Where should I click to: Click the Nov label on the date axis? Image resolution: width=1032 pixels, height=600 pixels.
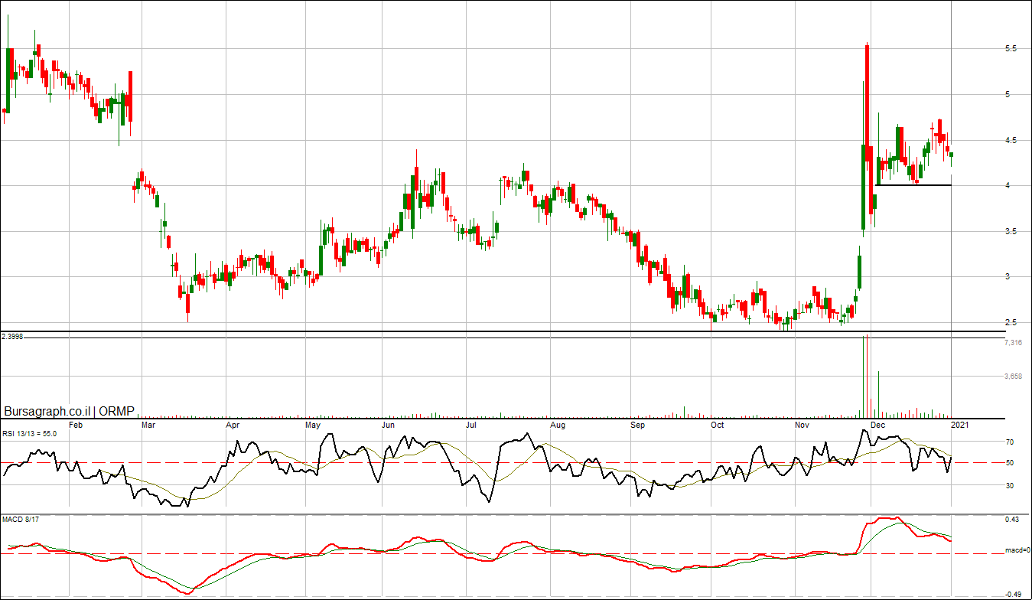click(802, 423)
